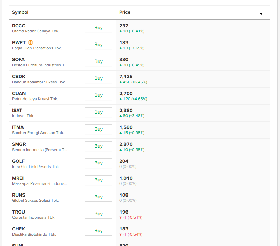Click Buy in the ISAT row

pos(99,112)
